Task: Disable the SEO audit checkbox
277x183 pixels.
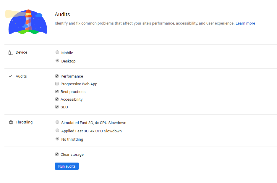Action: tap(57, 107)
